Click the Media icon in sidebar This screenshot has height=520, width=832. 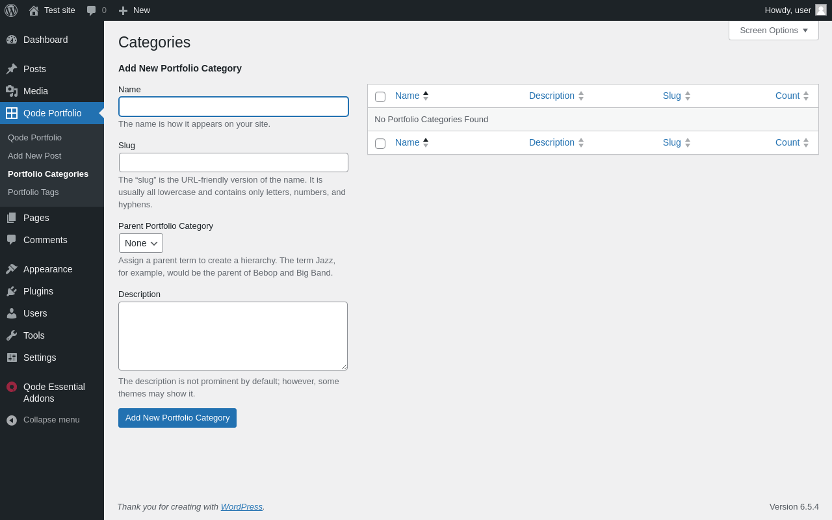pyautogui.click(x=12, y=91)
